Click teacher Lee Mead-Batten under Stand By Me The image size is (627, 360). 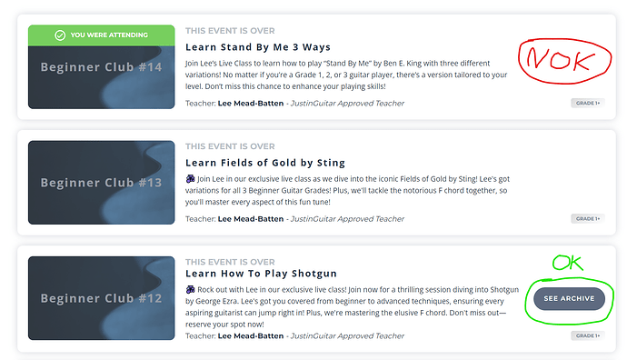[251, 104]
